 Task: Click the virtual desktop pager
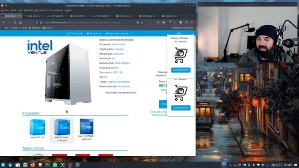[224, 165]
